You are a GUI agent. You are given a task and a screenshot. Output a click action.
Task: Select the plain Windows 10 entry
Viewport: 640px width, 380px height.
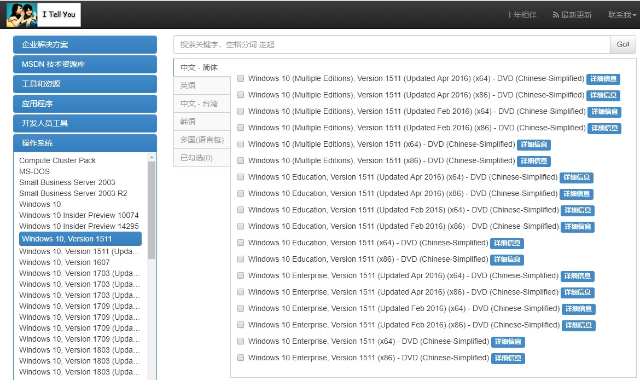coord(40,204)
